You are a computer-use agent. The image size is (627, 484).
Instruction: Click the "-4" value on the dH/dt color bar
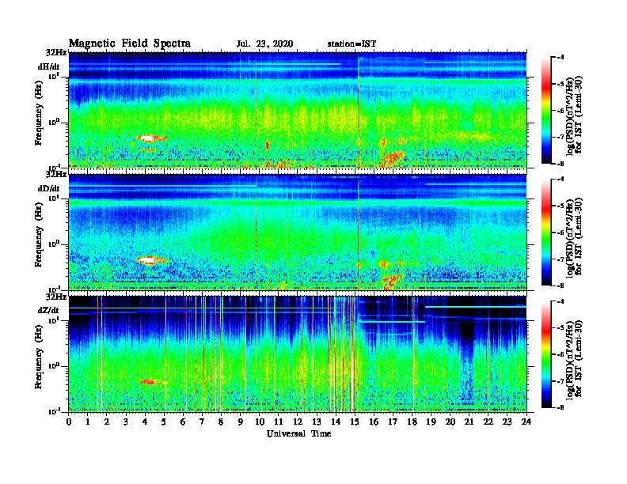click(x=561, y=58)
